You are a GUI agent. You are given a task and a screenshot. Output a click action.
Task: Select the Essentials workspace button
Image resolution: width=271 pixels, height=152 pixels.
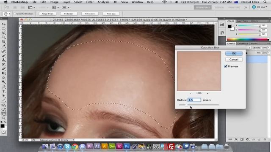(x=202, y=8)
